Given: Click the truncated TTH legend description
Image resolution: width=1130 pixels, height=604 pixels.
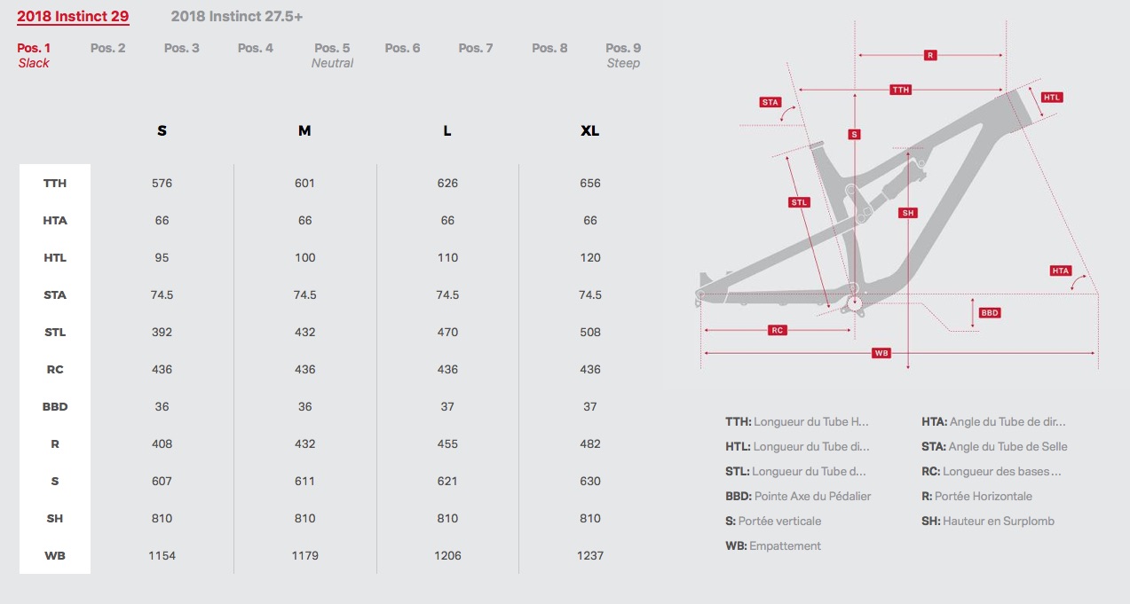Looking at the screenshot, I should point(797,422).
